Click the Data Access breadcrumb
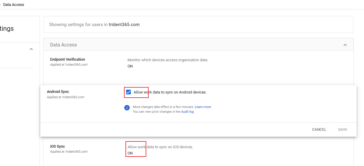This screenshot has height=166, width=364. pos(14,5)
